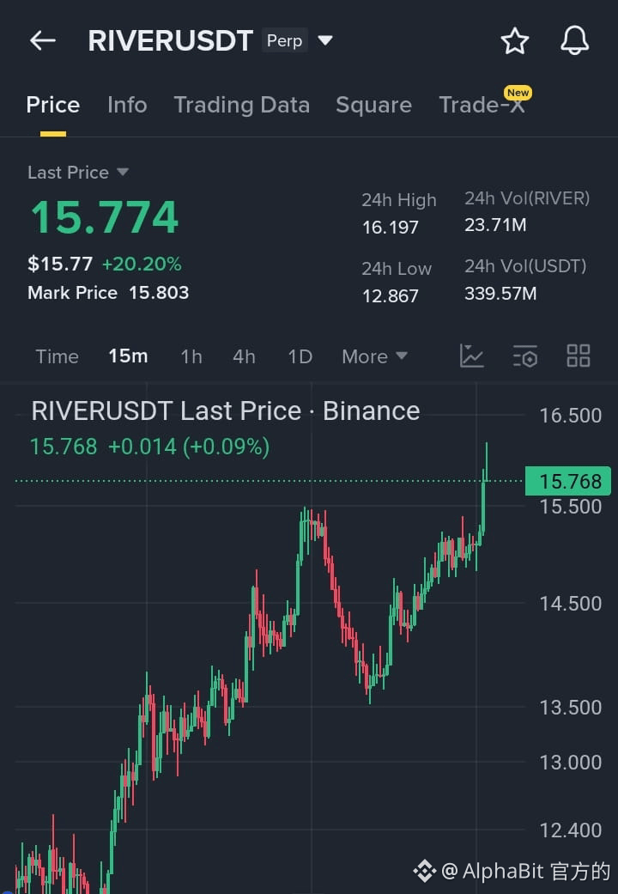Tap the 24h High value 16.197
618x894 pixels.
pos(391,228)
